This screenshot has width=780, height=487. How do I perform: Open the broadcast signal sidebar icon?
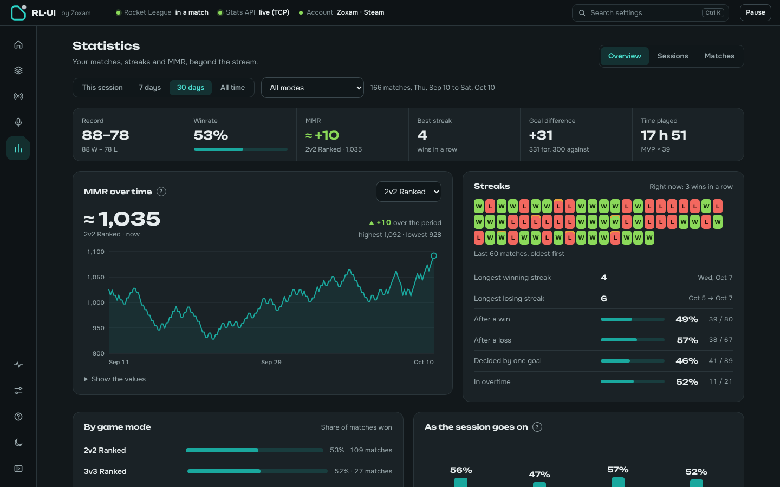(x=18, y=96)
